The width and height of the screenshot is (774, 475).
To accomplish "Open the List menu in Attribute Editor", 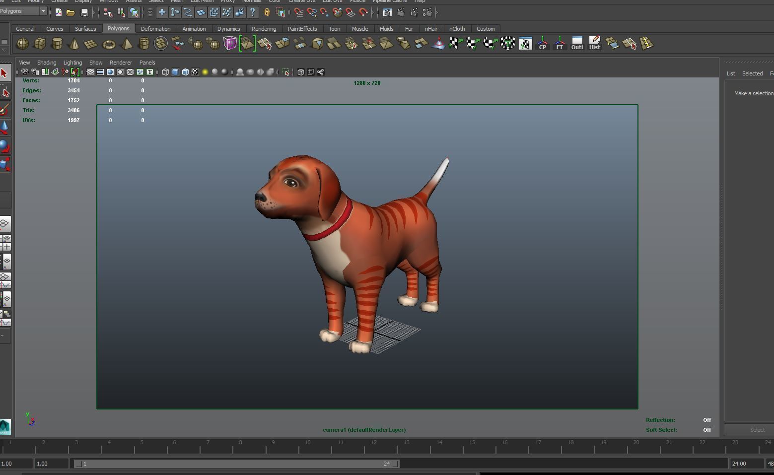I will click(x=731, y=73).
